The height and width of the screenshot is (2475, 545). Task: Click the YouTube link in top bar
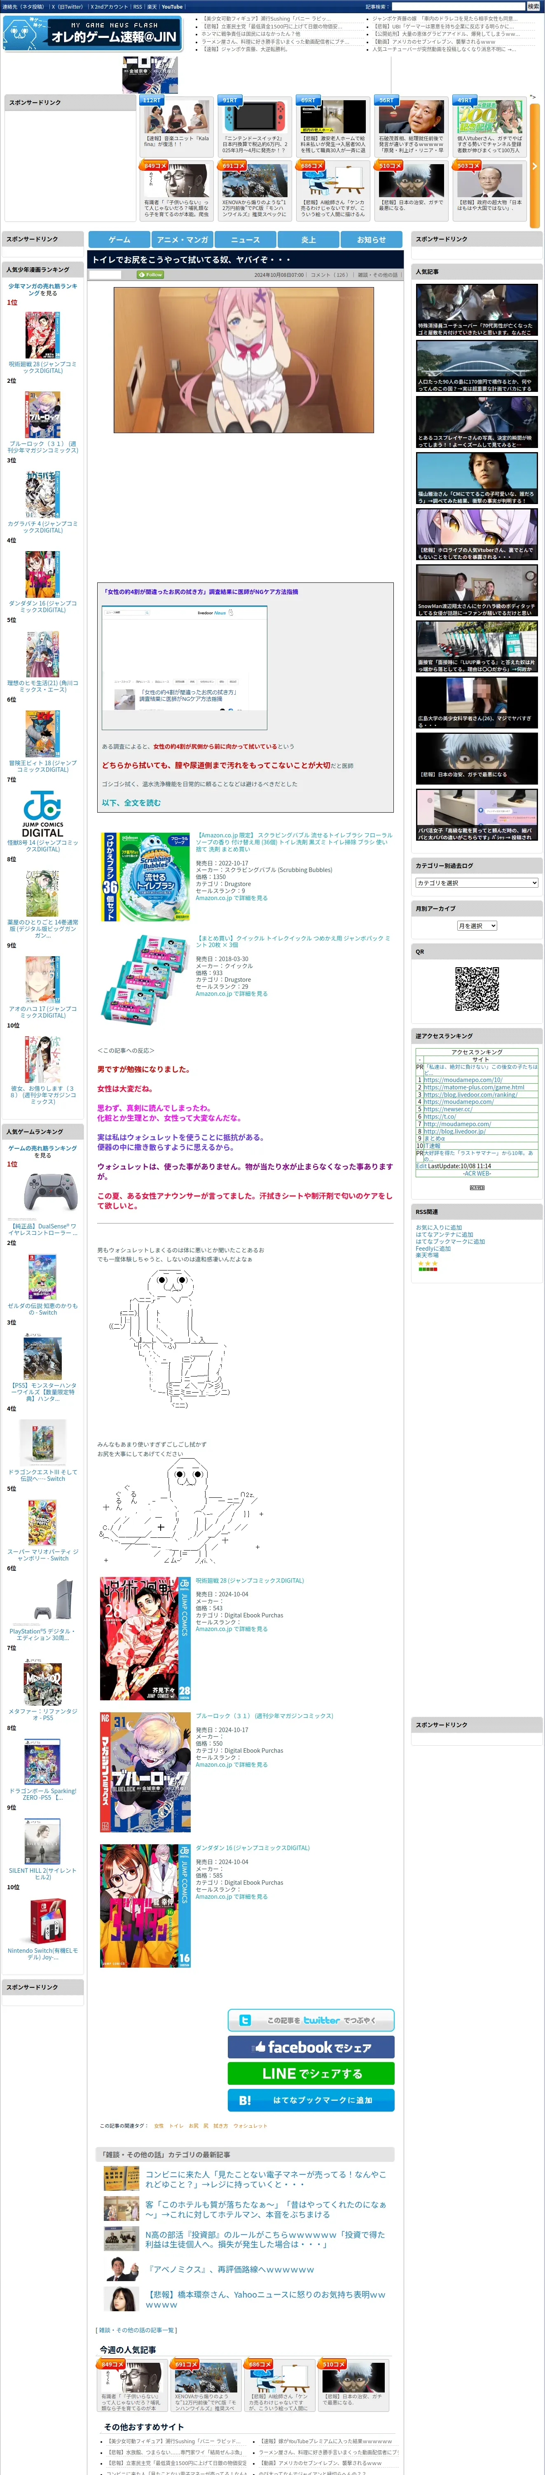tap(172, 7)
